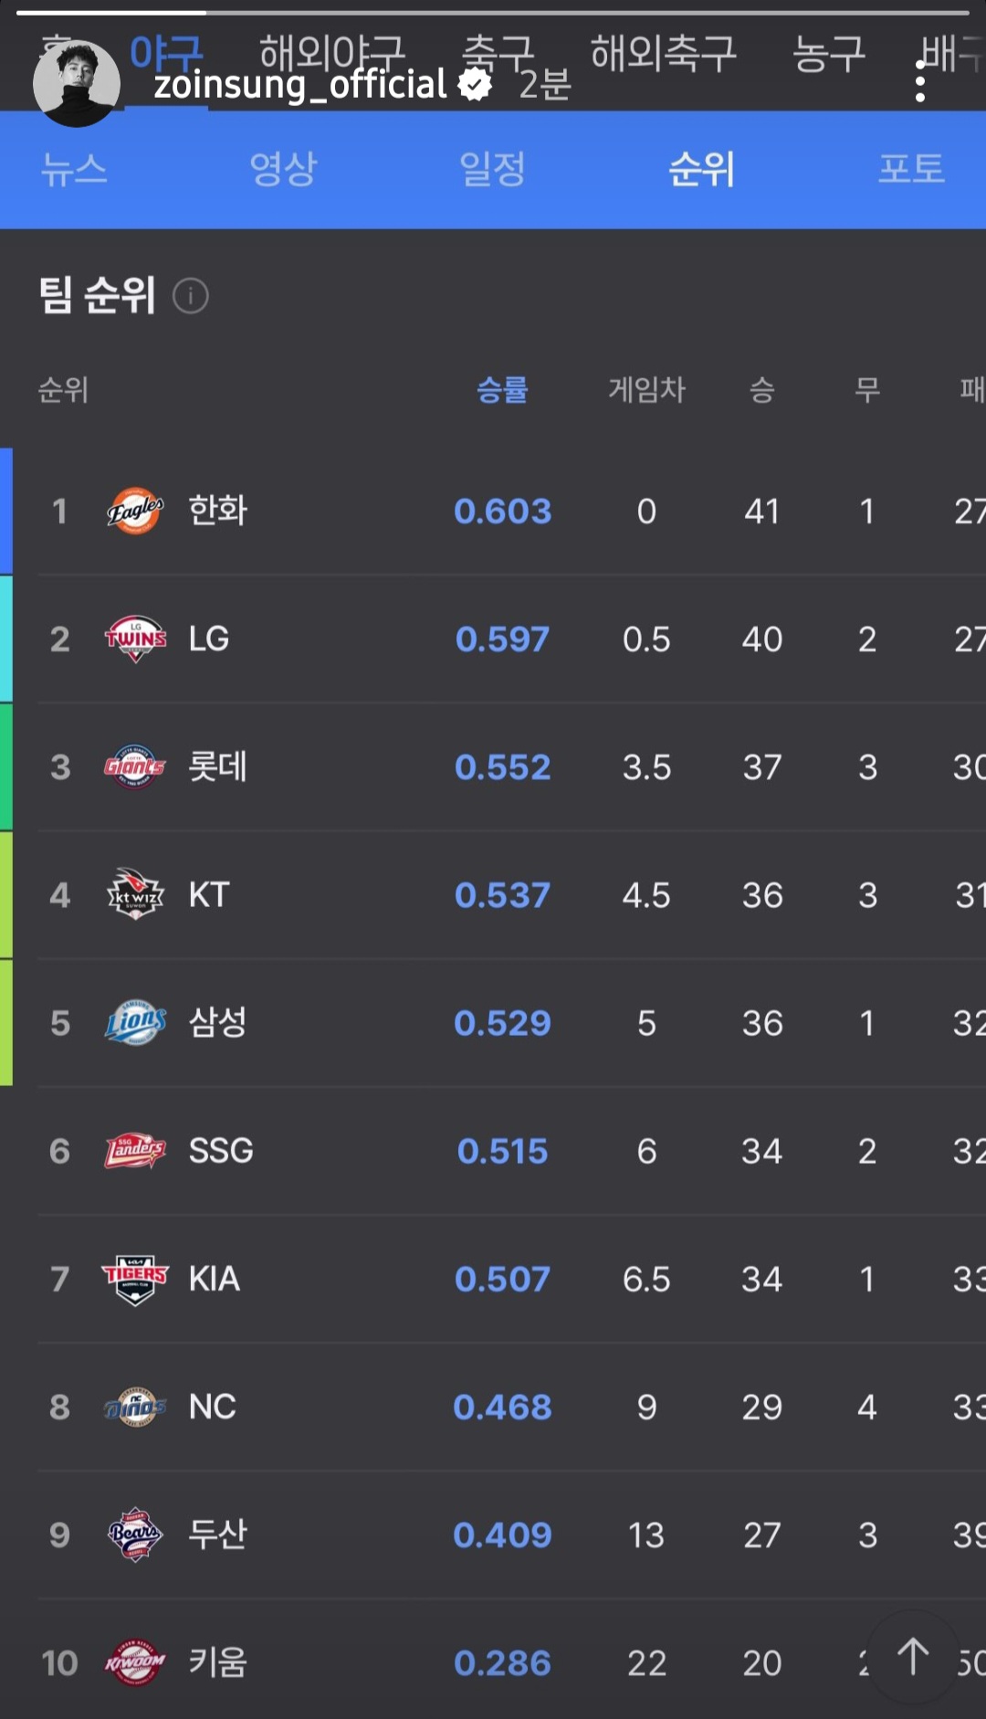986x1719 pixels.
Task: Click the Hanwha Eagles team logo
Action: point(135,511)
